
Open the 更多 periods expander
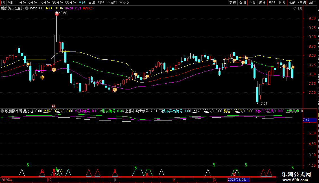point(124,3)
